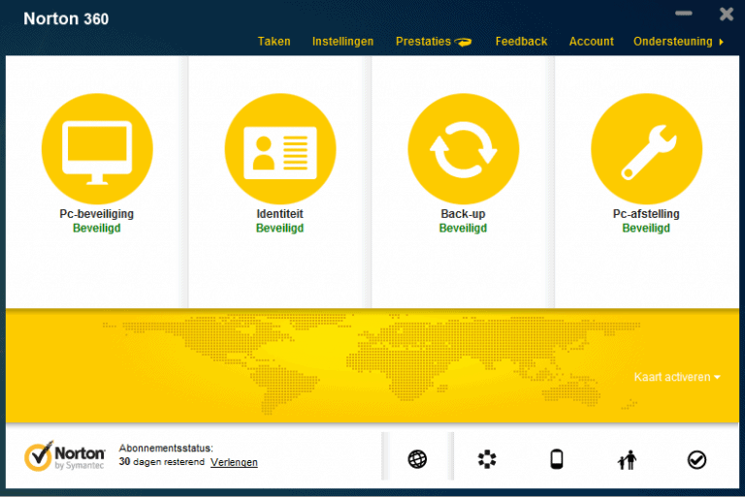Image resolution: width=745 pixels, height=497 pixels.
Task: Click the Pc-afstelling label
Action: tap(646, 213)
